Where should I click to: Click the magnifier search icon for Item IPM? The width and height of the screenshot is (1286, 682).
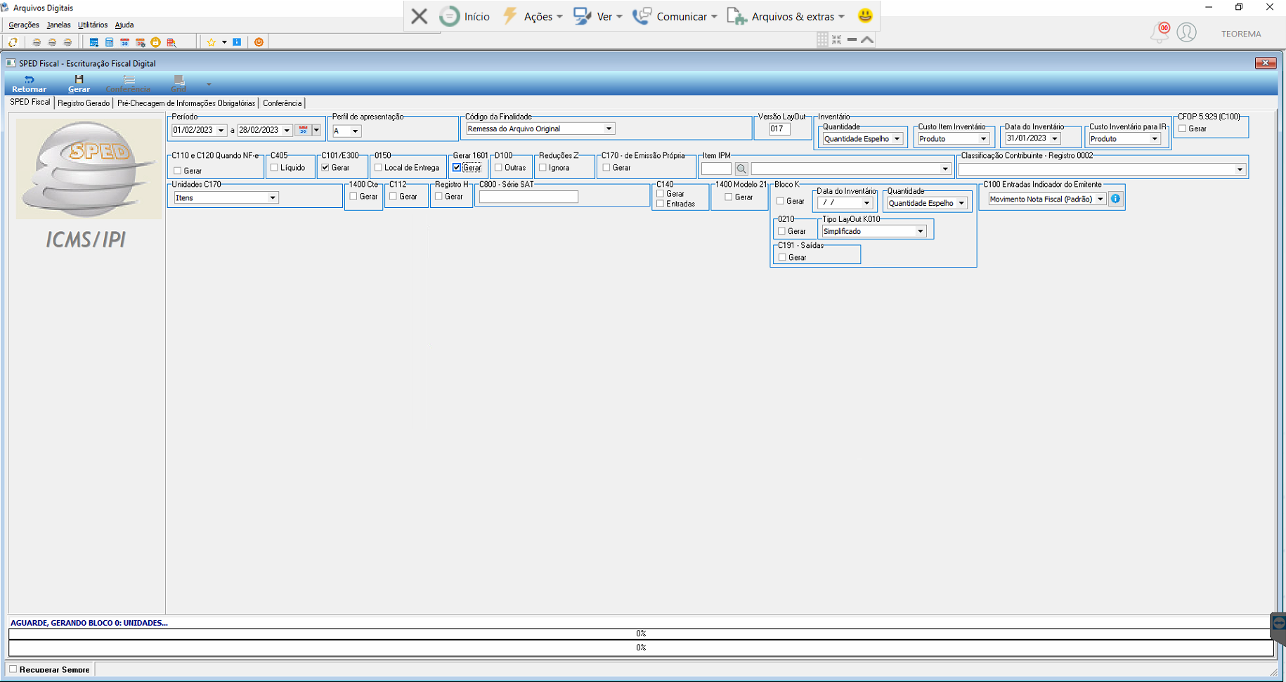coord(741,169)
